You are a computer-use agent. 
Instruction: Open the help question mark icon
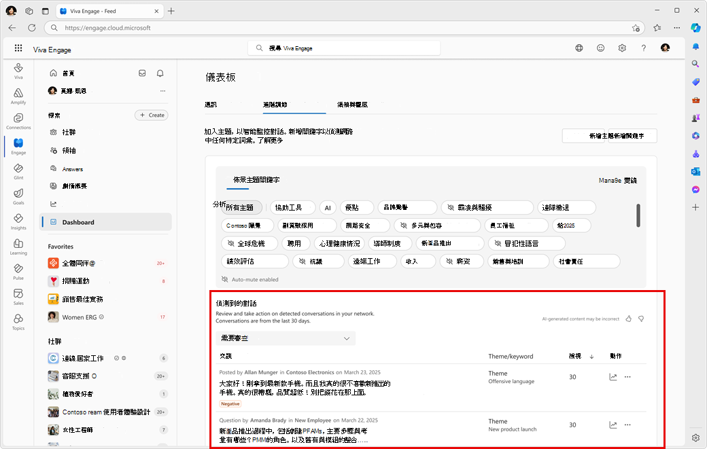pos(643,48)
